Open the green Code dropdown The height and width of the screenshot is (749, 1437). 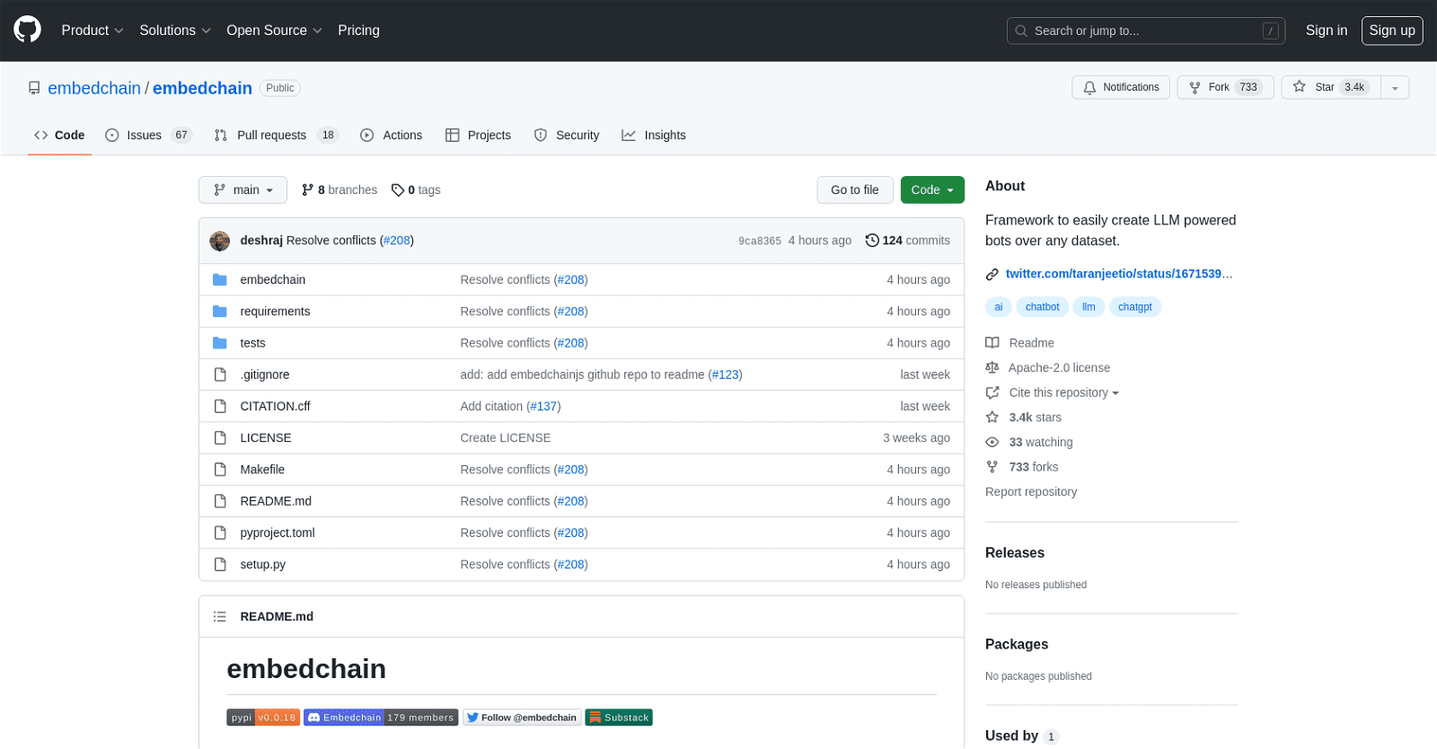[931, 190]
